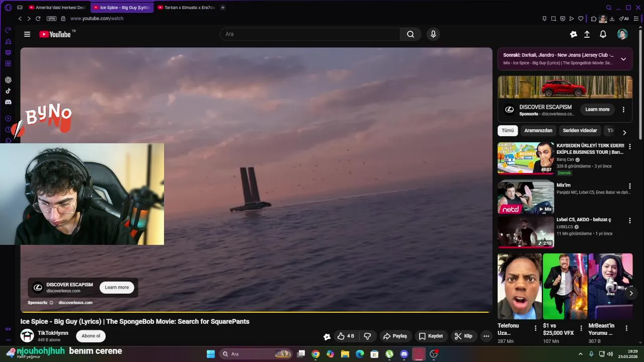
Task: Go back with browser back arrow
Action: coord(20,19)
